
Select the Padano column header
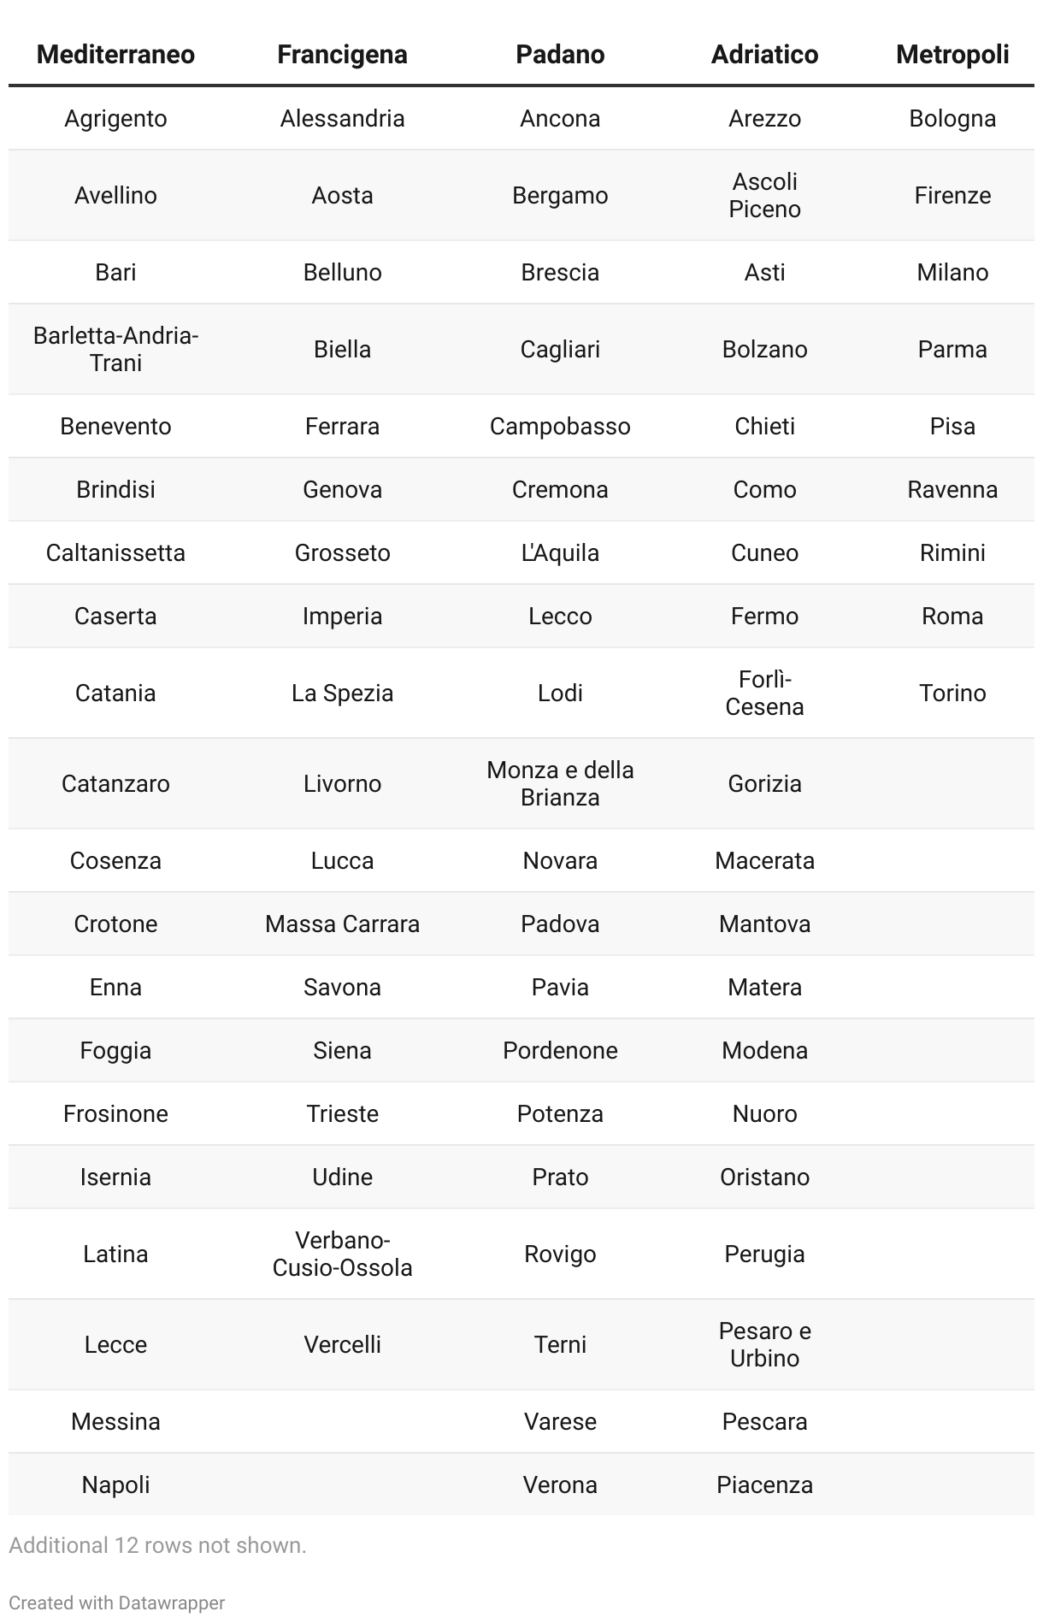pos(560,55)
